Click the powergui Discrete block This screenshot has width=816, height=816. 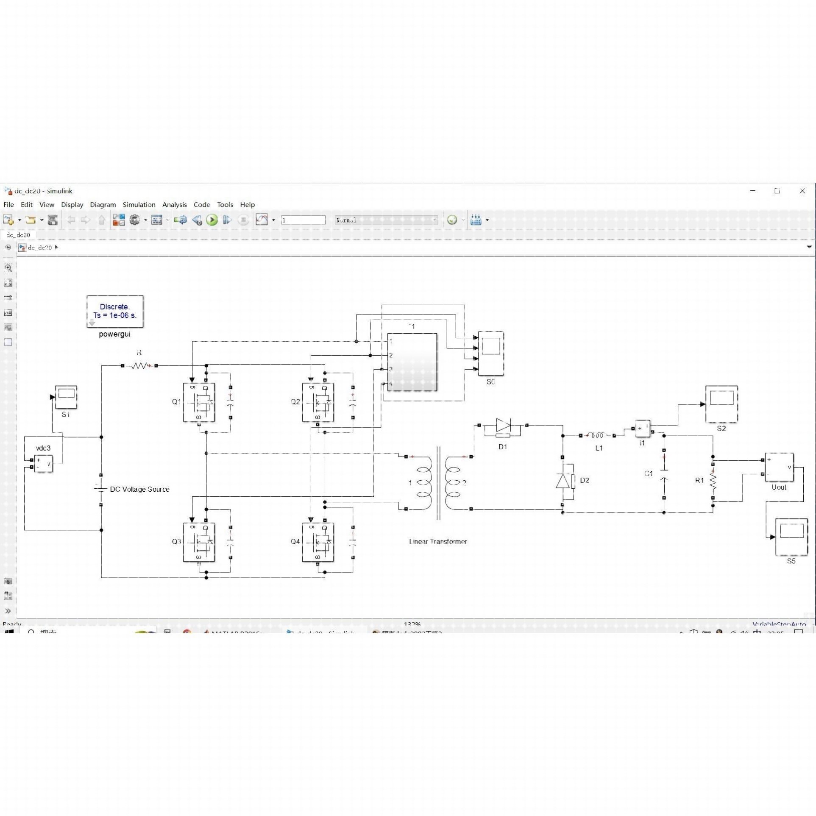[x=115, y=311]
